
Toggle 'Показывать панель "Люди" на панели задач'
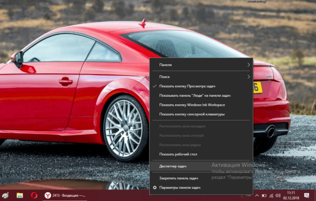[201, 95]
